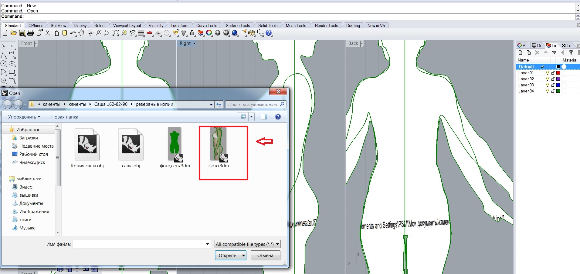Open the view mode dropdown arrow in dialog
Image resolution: width=580 pixels, height=274 pixels.
pos(251,117)
